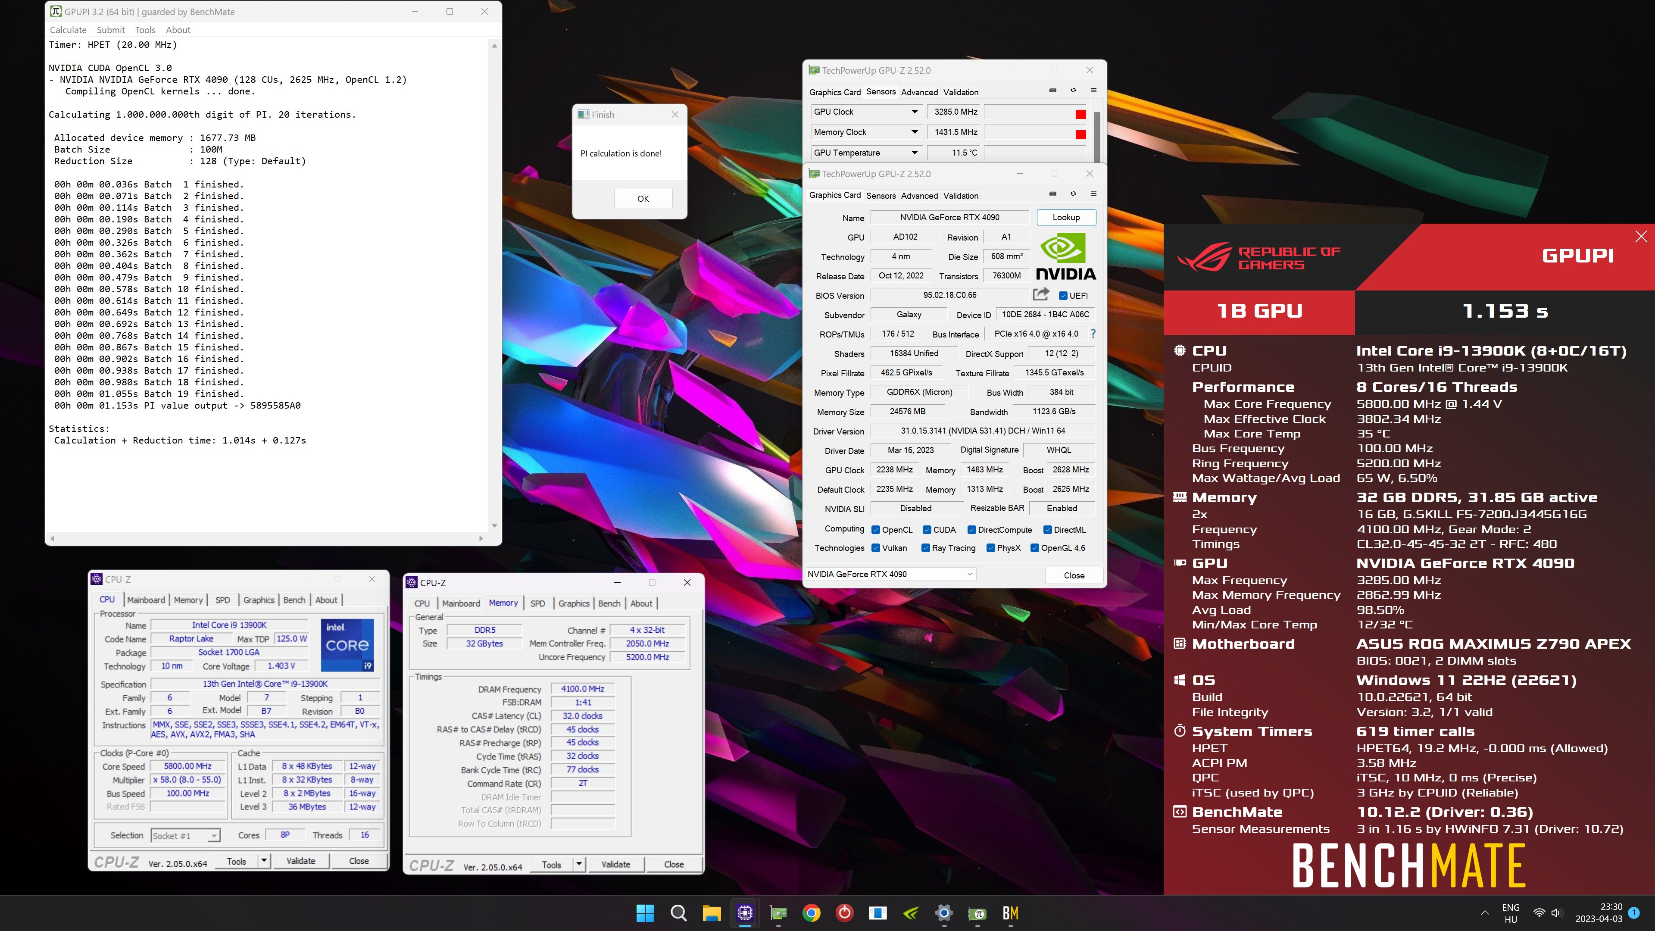This screenshot has height=931, width=1655.
Task: Show hidden system tray icons
Action: click(1485, 913)
